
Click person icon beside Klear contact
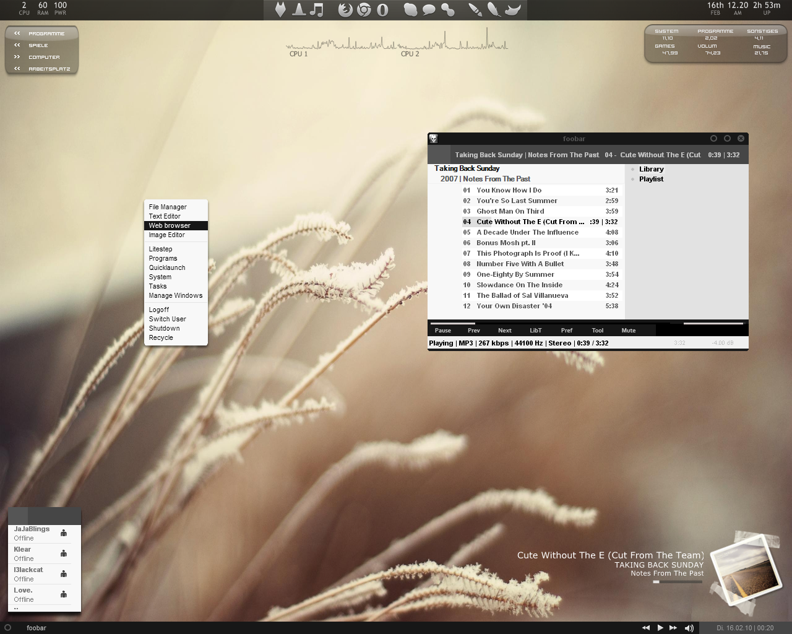(64, 553)
